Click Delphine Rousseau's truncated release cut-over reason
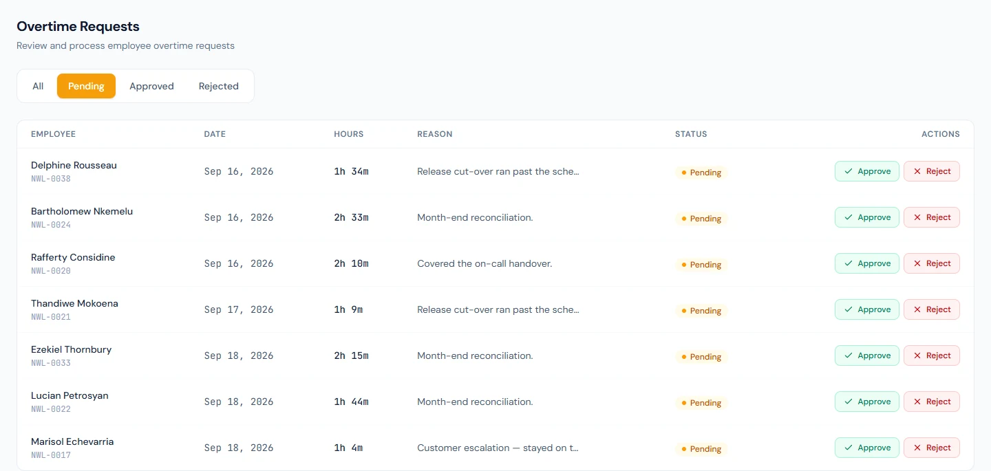Viewport: 991px width, 471px height. (498, 171)
